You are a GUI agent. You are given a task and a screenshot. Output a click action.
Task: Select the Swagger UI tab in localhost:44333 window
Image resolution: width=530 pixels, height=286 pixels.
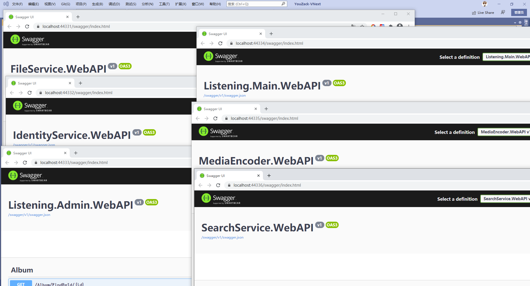tap(37, 153)
